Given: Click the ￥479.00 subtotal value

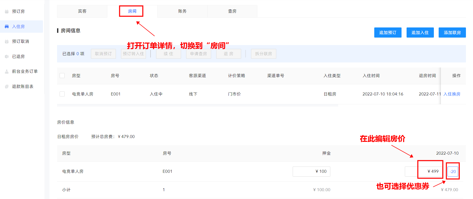Looking at the screenshot, I should click(x=450, y=190).
